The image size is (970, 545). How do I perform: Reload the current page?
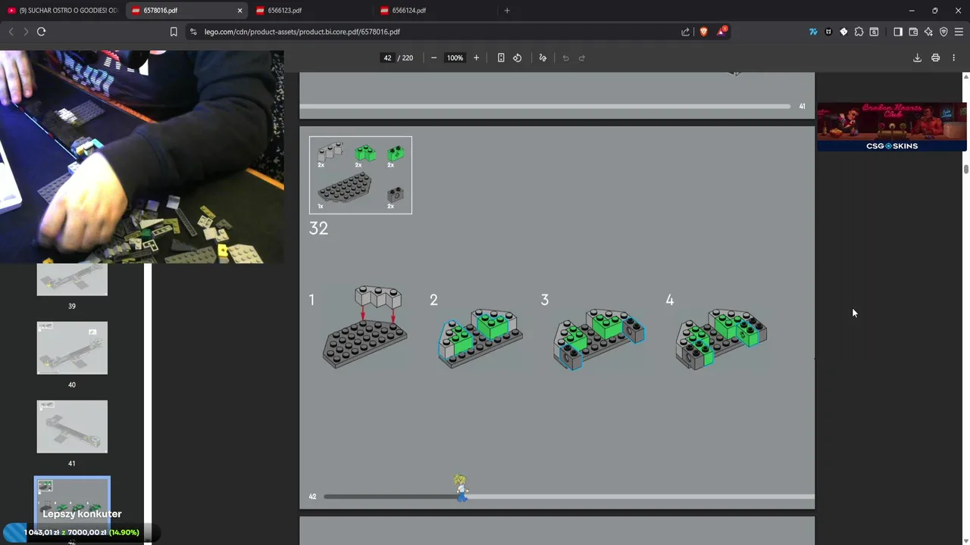[41, 32]
